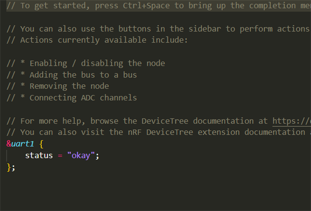Click the status property name
The width and height of the screenshot is (311, 211).
39,155
